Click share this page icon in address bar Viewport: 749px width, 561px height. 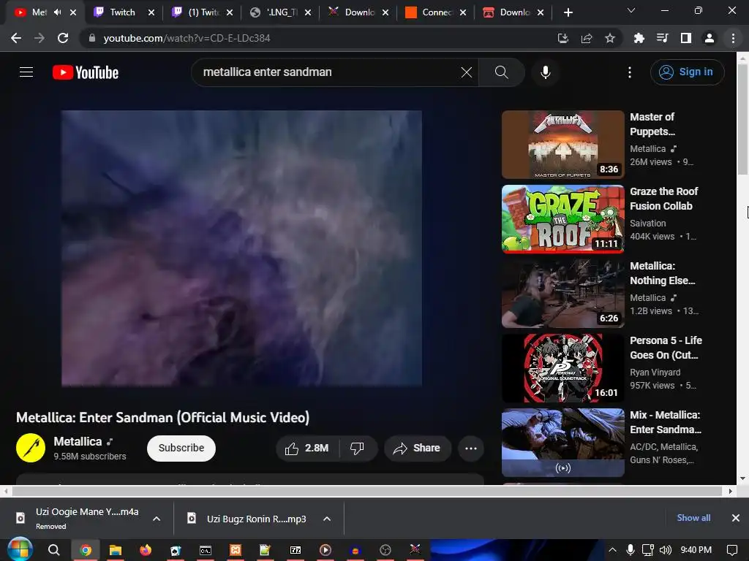pos(587,38)
